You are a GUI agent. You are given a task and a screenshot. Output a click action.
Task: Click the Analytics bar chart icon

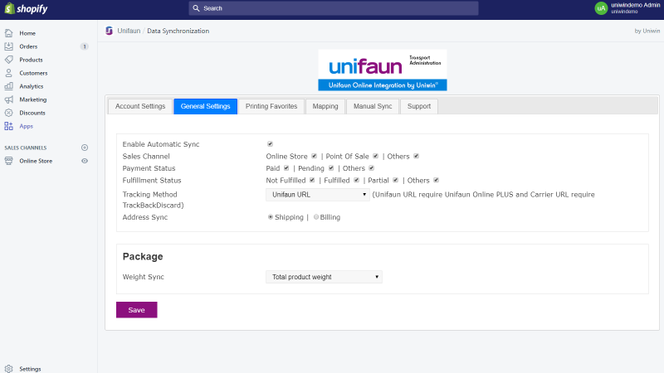9,86
